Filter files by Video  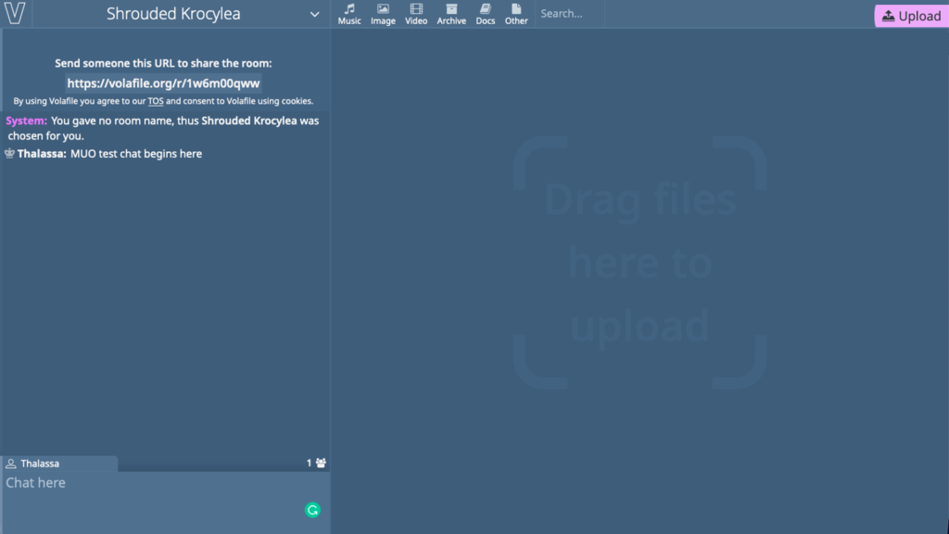click(x=416, y=14)
